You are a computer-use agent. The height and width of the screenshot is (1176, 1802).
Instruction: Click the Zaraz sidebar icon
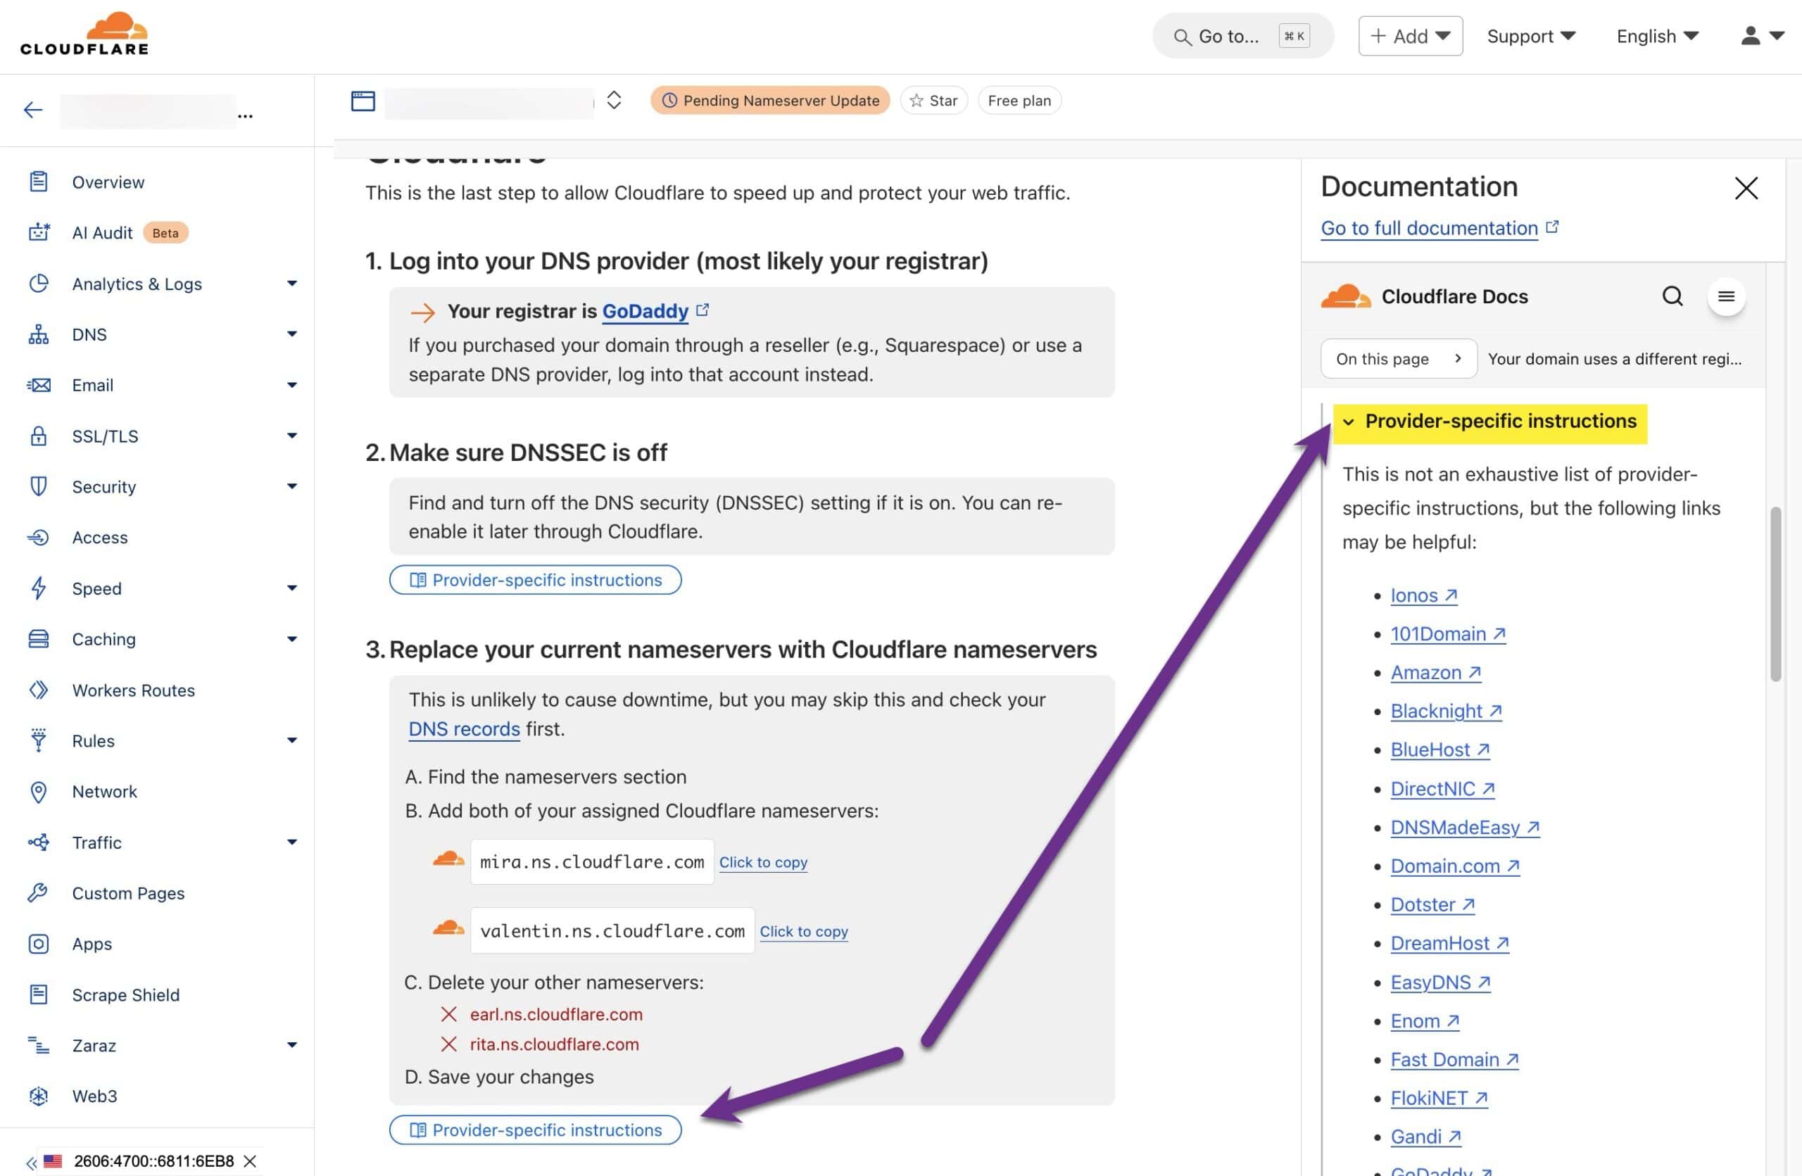coord(39,1045)
